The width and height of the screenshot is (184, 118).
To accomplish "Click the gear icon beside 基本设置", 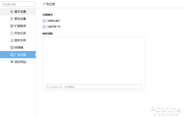I will pos(12,12).
